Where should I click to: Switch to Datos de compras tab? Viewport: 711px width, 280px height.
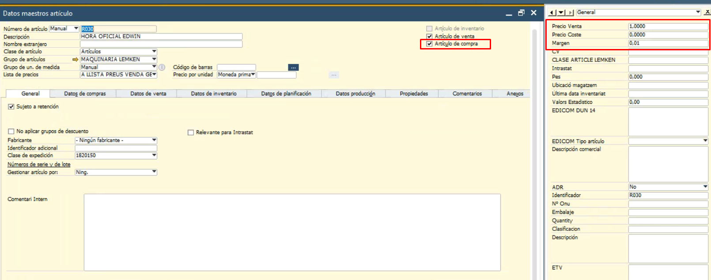pyautogui.click(x=85, y=94)
